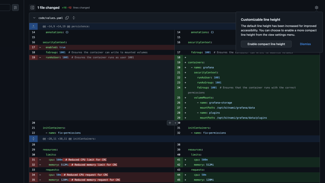Screen dimensions: 325x183
Task: Select the removed 'Reduced memory request for CRC' line
Action: 85,180
